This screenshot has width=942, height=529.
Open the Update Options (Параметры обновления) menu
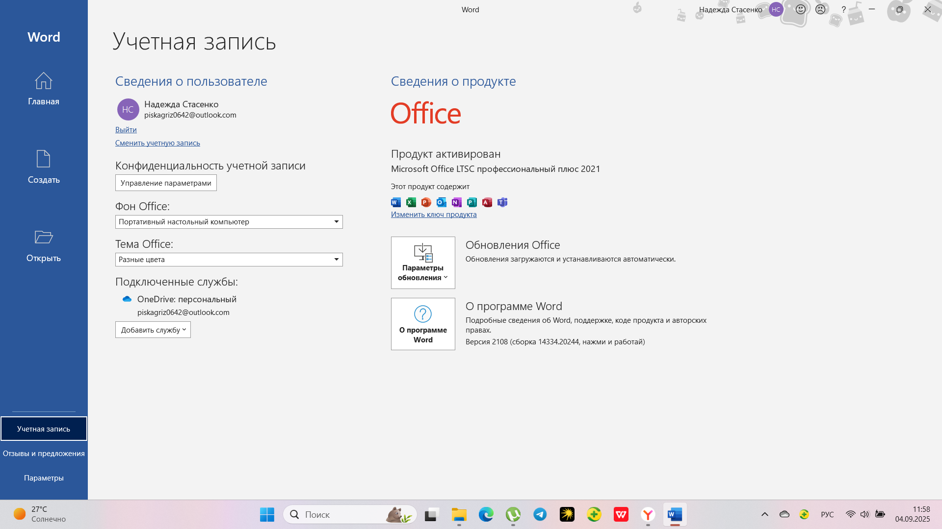pyautogui.click(x=423, y=263)
